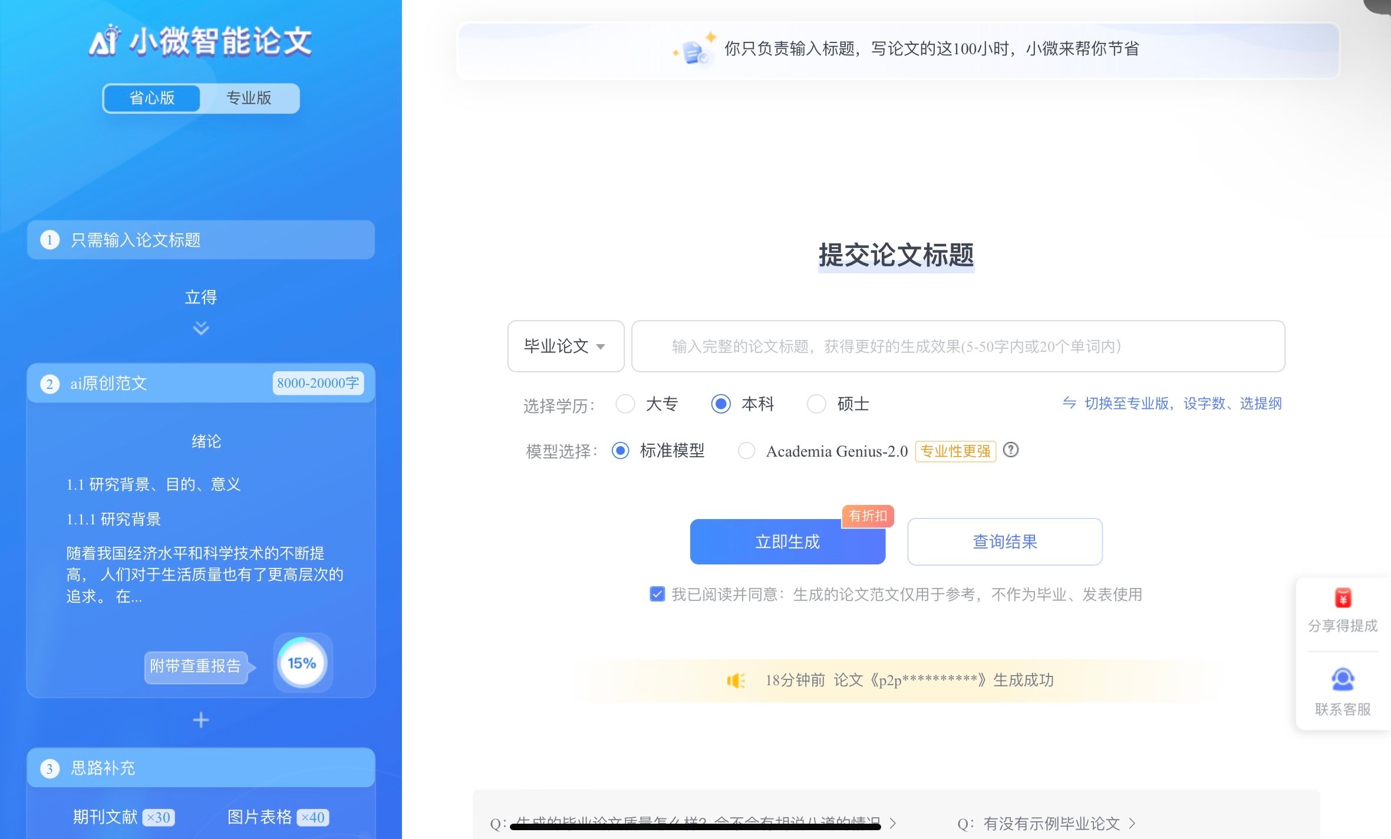The width and height of the screenshot is (1391, 839).
Task: Click the 查询结果 button
Action: 1004,541
